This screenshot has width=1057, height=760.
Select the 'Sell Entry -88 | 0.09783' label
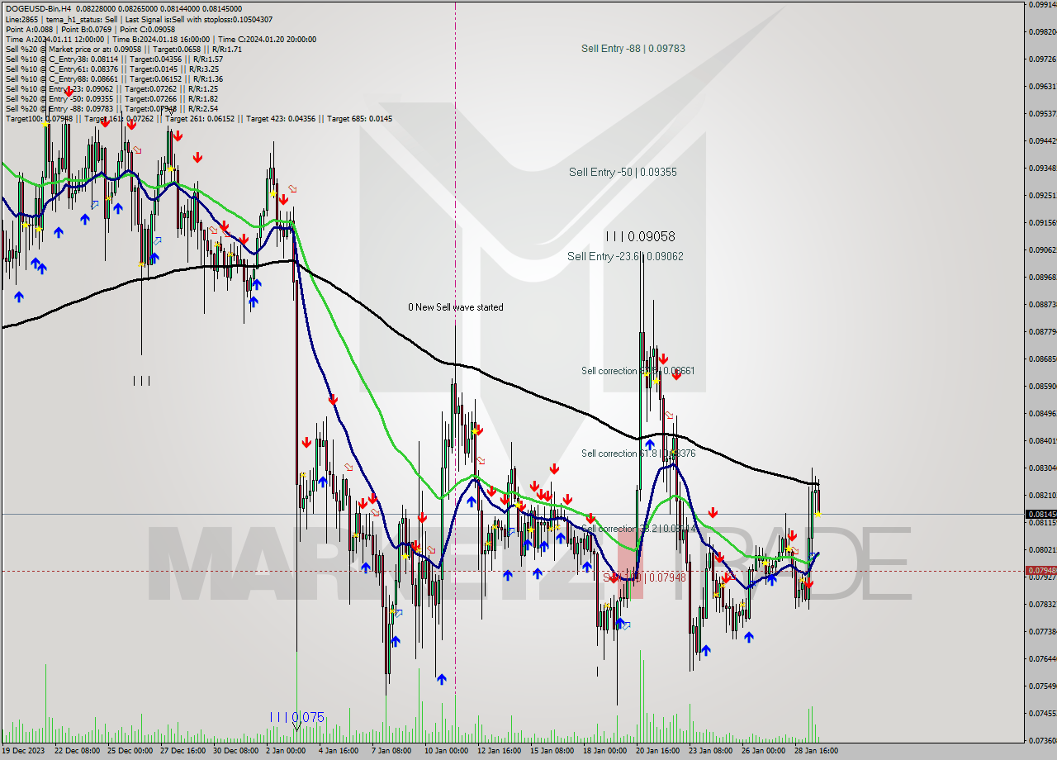point(633,49)
